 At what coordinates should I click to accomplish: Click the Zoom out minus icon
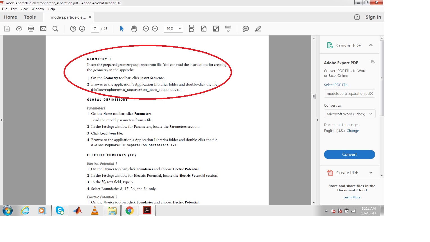(x=146, y=29)
